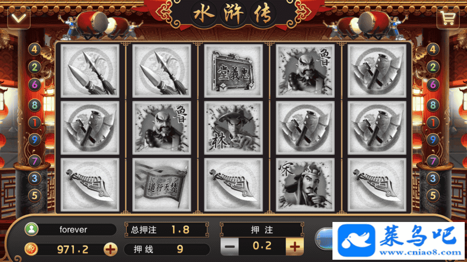Select payline number 9 on the right
Screen dimensions: 467x262
[433, 140]
